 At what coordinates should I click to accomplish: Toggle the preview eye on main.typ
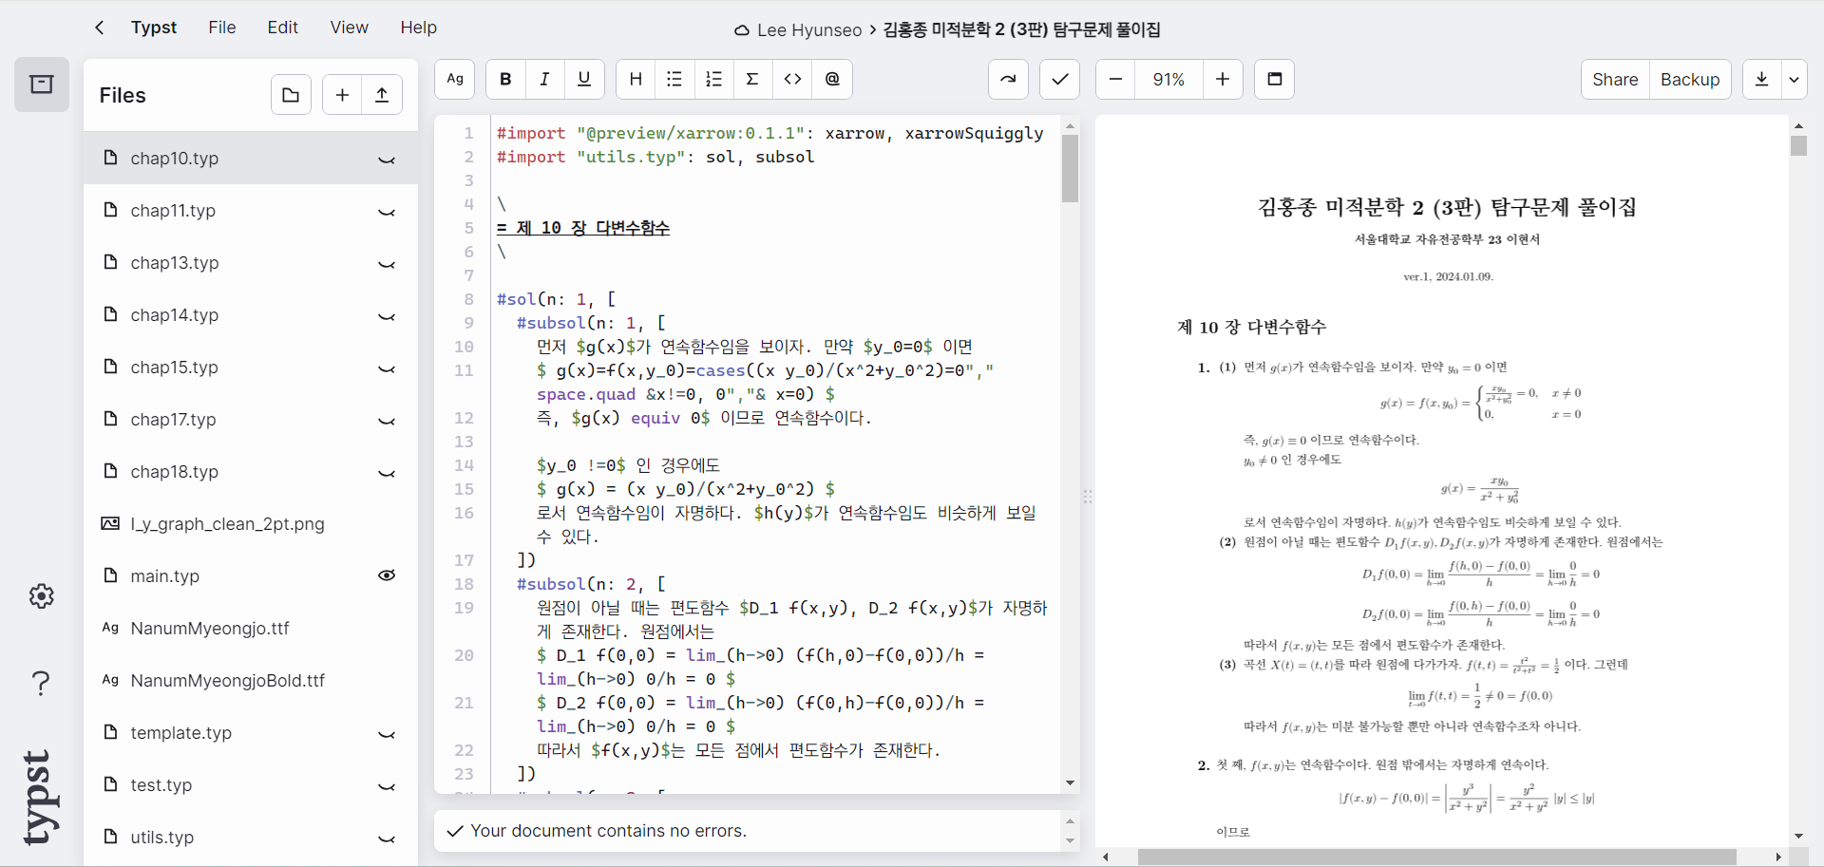click(387, 575)
